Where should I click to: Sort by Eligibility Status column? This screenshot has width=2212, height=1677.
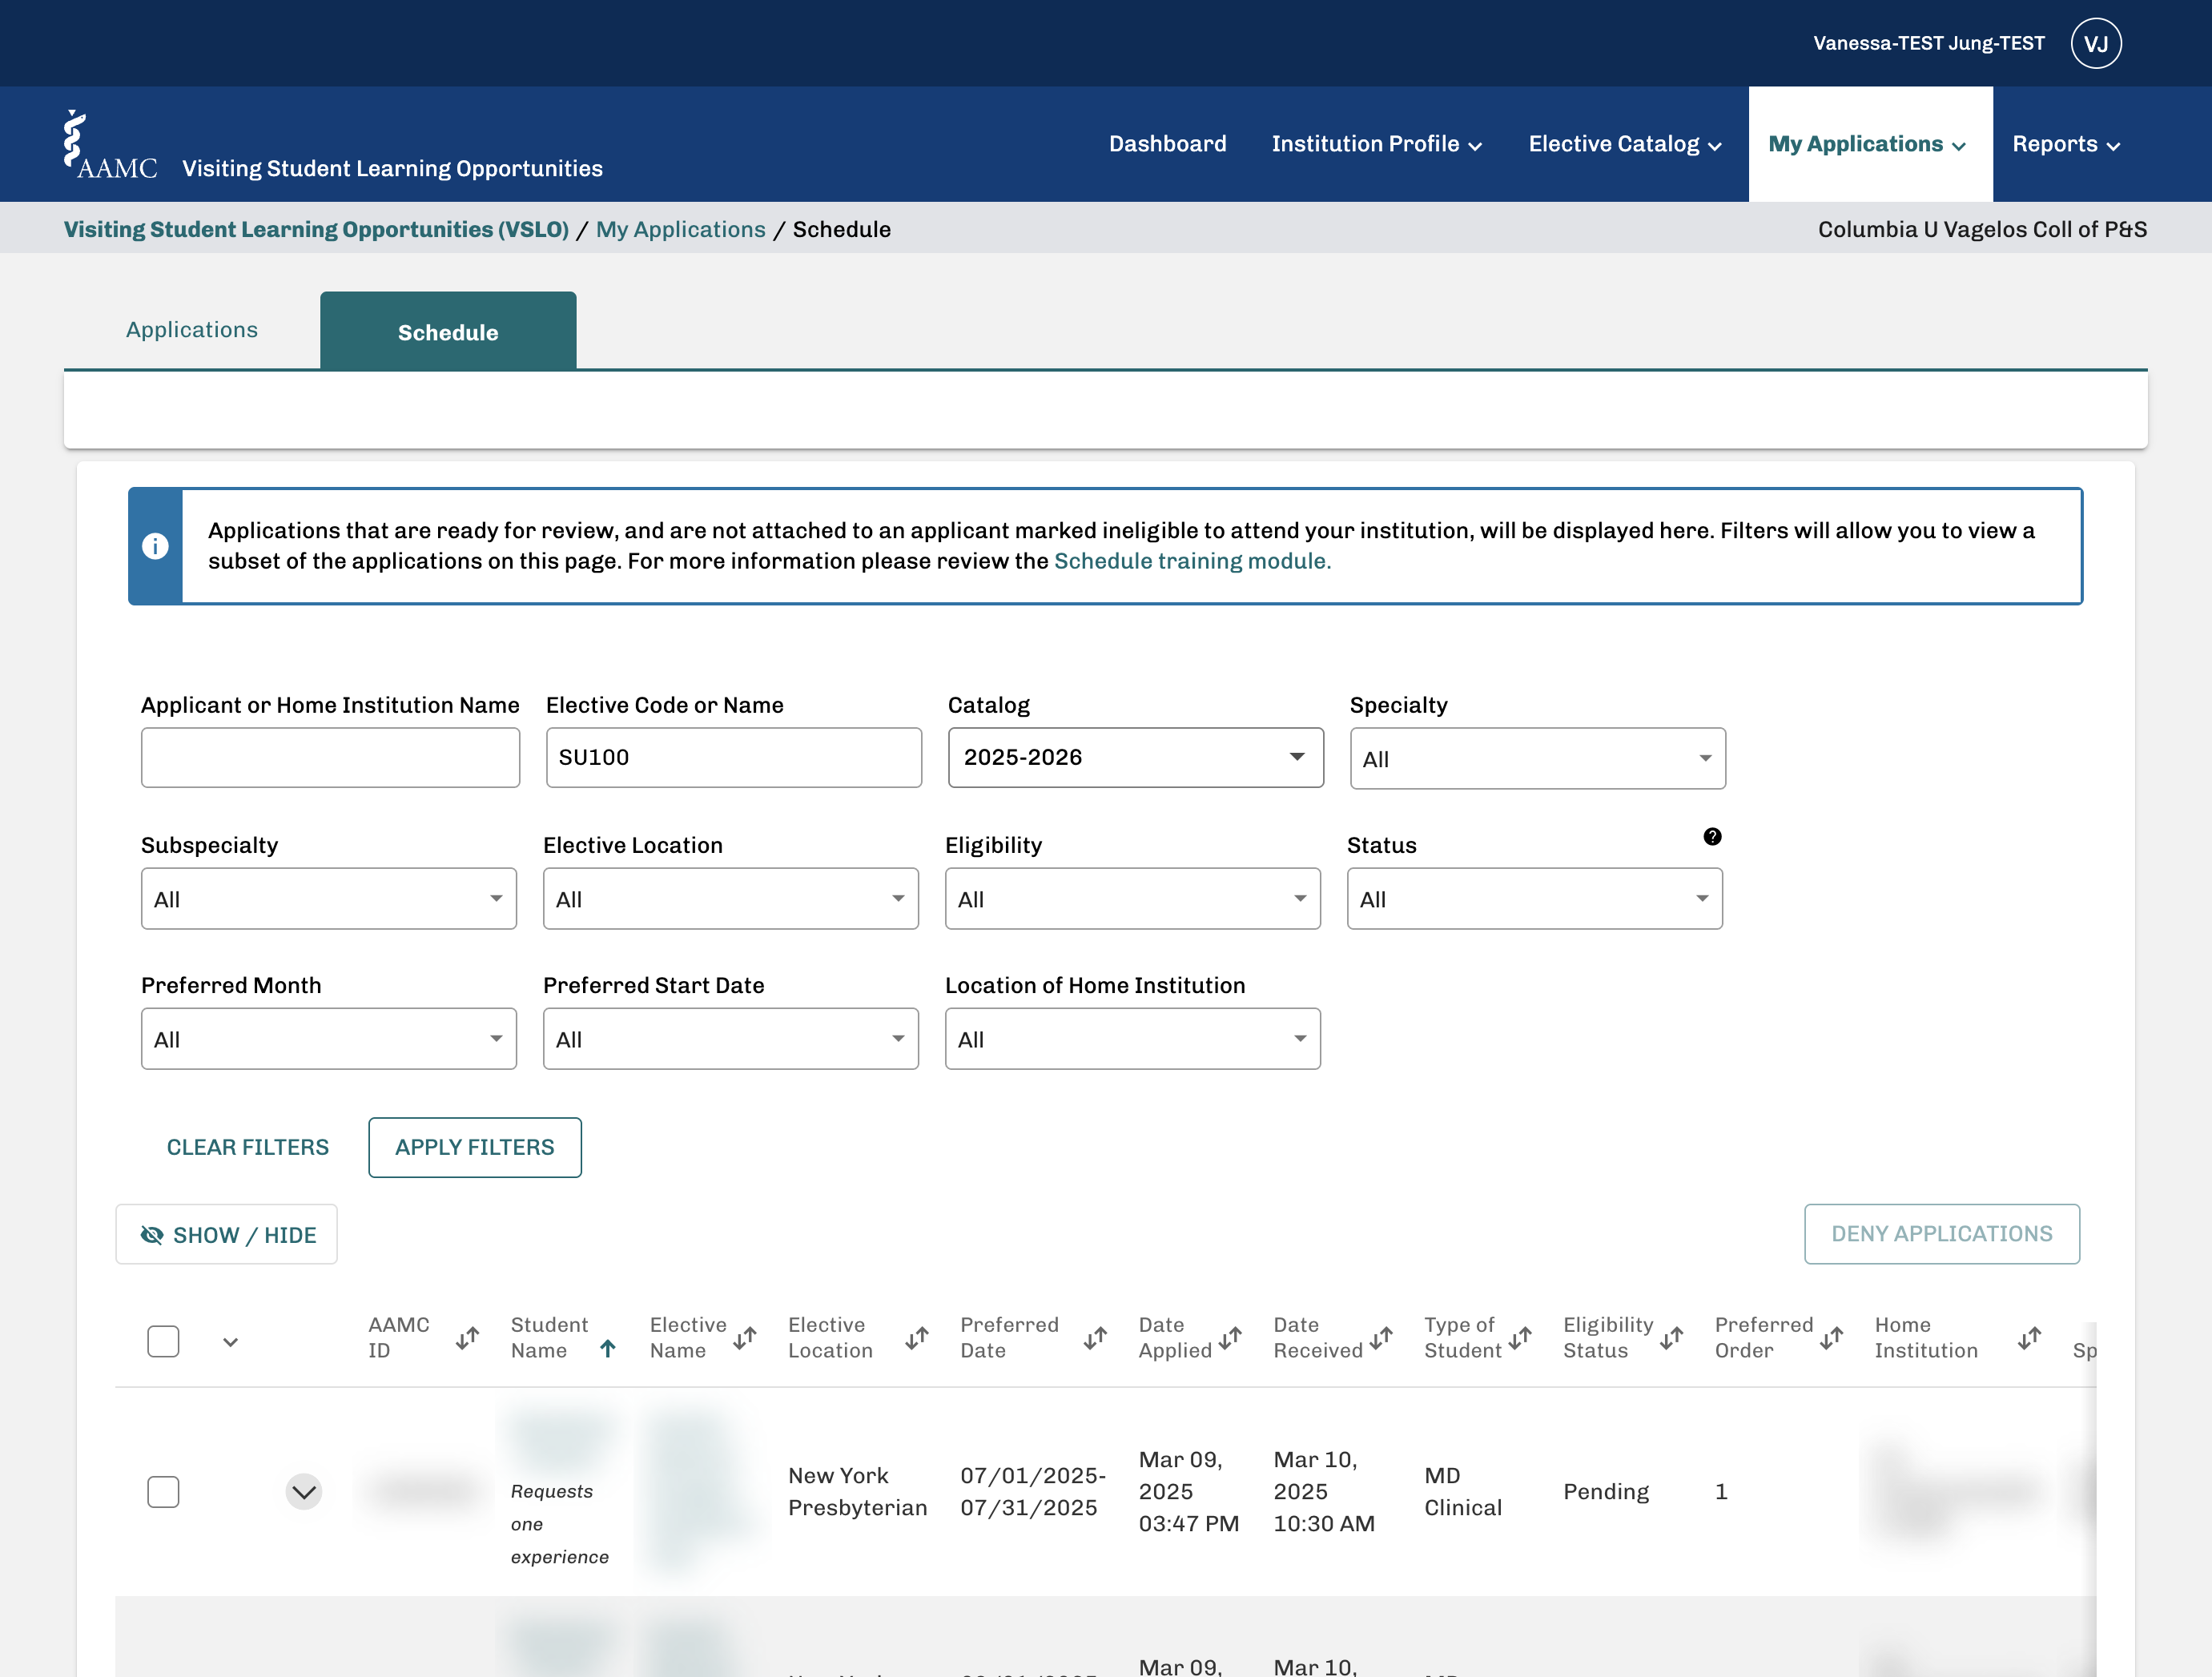(1671, 1337)
